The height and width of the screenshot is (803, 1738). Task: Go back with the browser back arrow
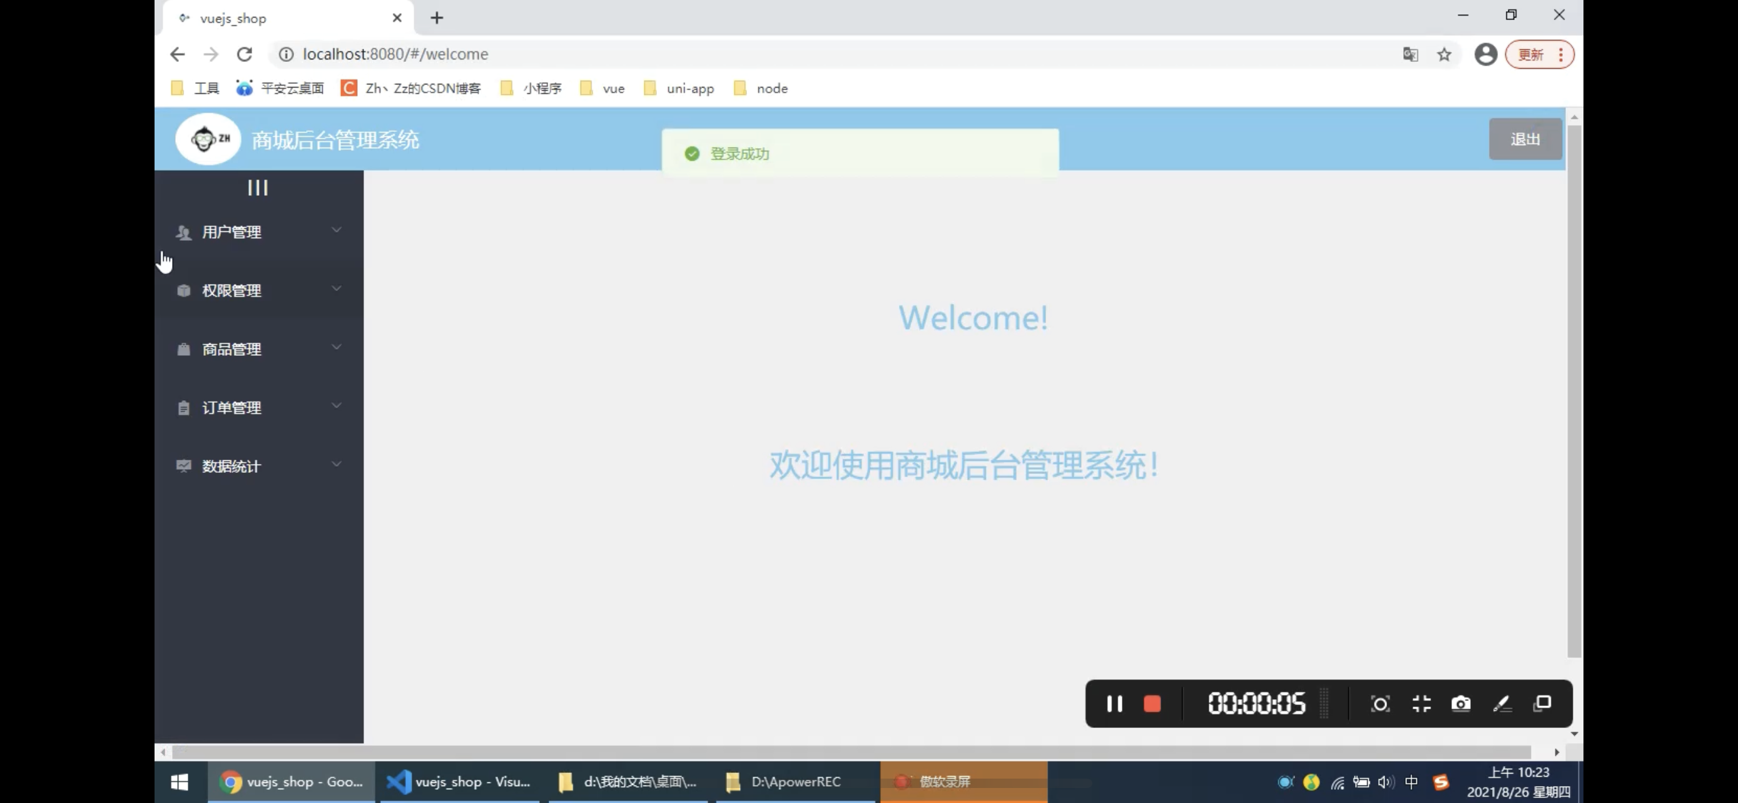point(178,54)
